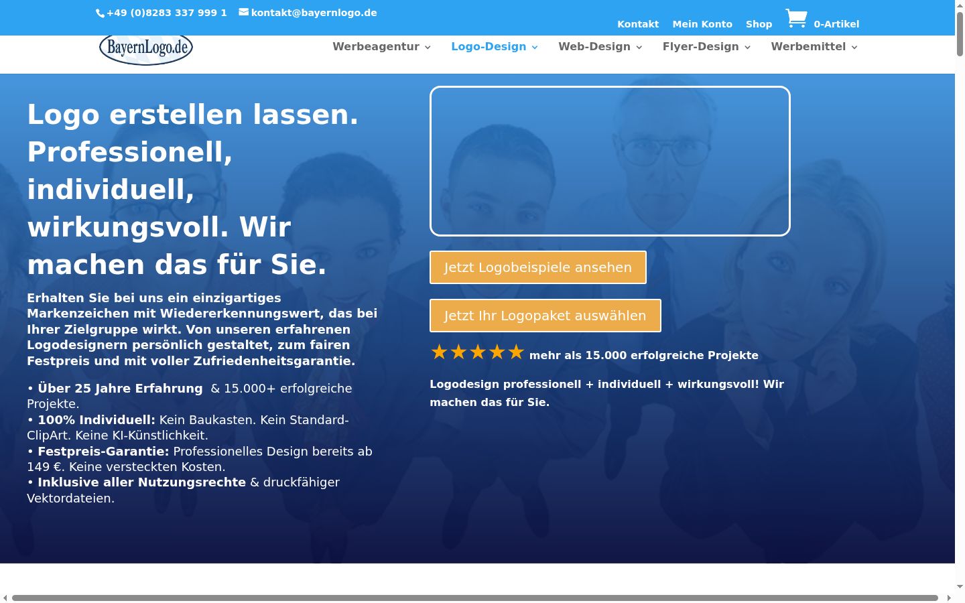The height and width of the screenshot is (603, 965).
Task: Click the five-star rating graphic
Action: (477, 352)
